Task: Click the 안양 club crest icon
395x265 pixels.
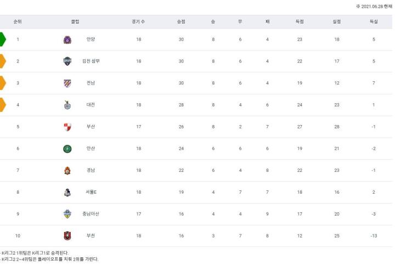Action: (67, 40)
